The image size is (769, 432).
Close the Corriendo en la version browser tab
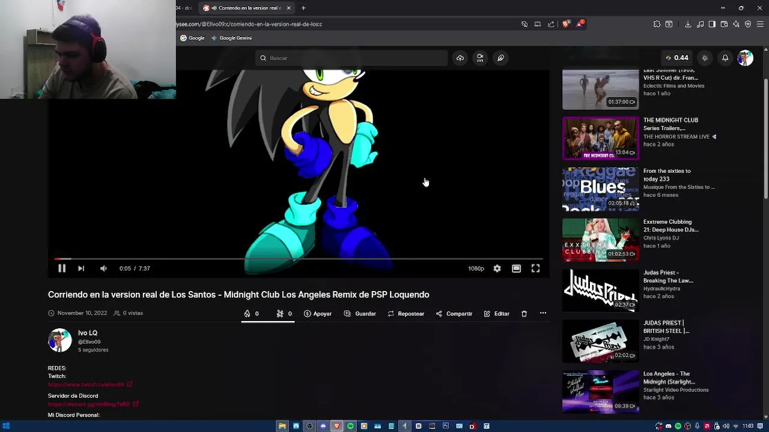tap(288, 8)
